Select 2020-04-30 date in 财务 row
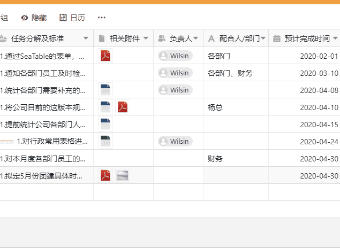The height and width of the screenshot is (248, 340). tap(305, 158)
